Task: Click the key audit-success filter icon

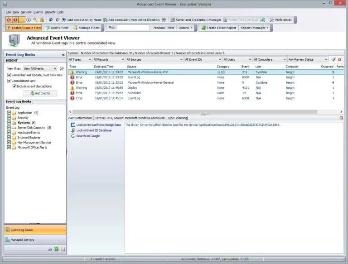Action: point(35,20)
